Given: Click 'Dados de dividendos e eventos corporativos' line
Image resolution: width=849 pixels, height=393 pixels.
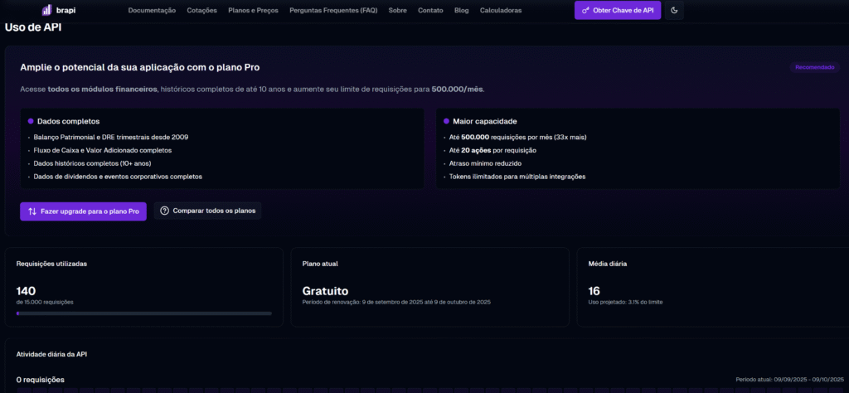Looking at the screenshot, I should (x=118, y=177).
